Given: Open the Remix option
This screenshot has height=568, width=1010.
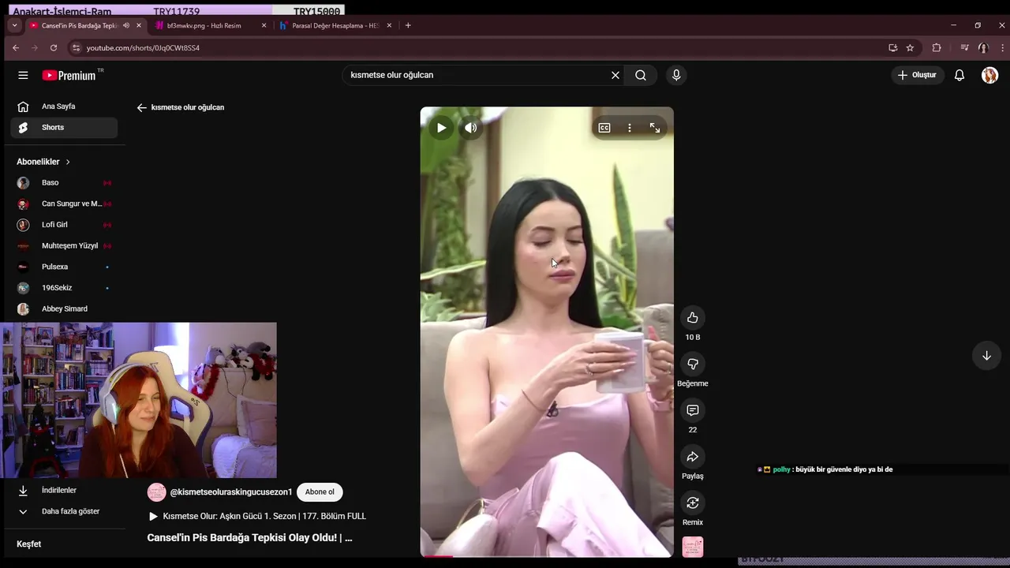Looking at the screenshot, I should [x=693, y=503].
